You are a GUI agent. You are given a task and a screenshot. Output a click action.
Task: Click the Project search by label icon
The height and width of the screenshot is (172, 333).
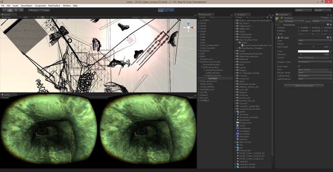(x=271, y=17)
